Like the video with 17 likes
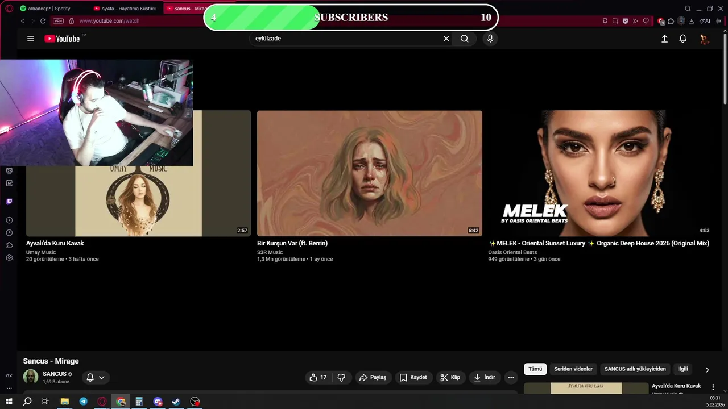 318,377
